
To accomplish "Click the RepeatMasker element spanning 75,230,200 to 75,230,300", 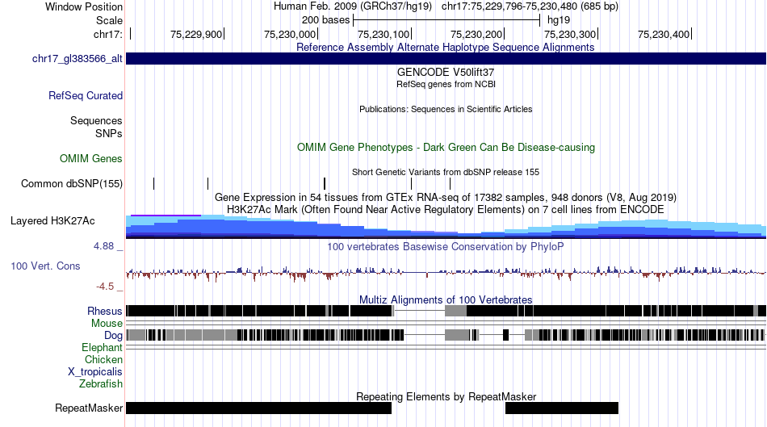I will coord(562,408).
